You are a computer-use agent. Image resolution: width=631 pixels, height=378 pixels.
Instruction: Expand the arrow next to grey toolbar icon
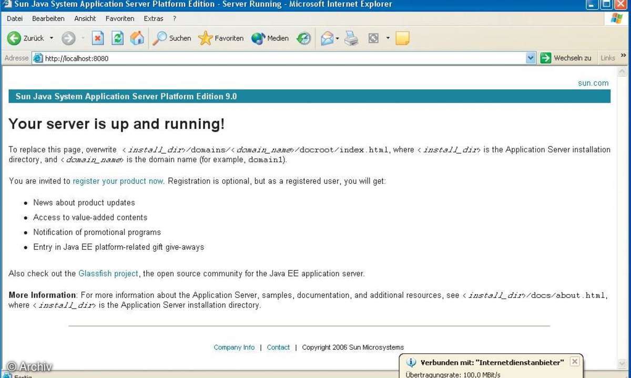point(388,38)
